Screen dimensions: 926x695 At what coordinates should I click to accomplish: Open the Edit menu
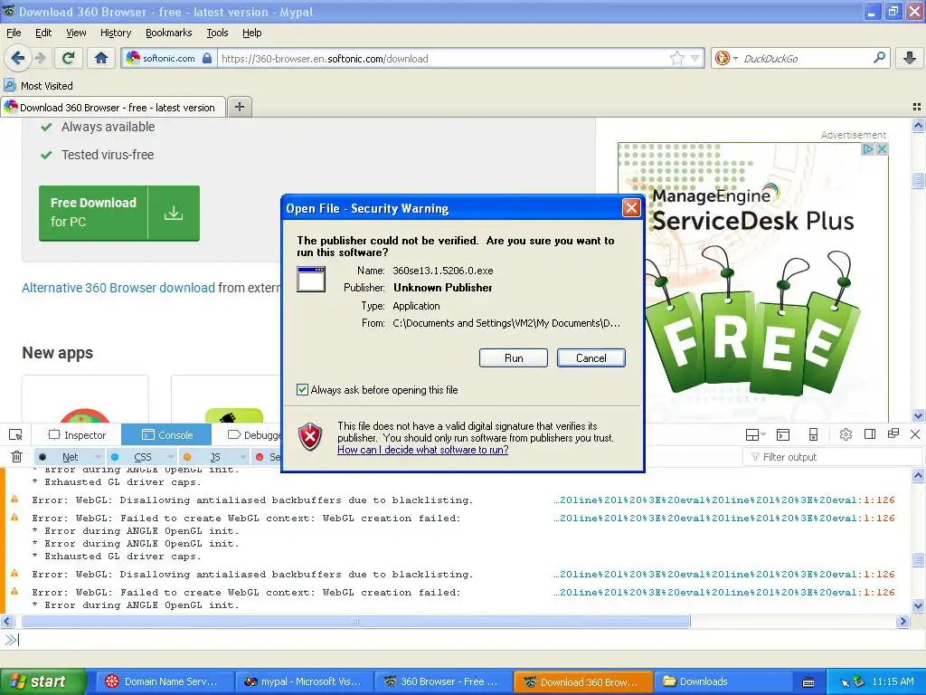pyautogui.click(x=43, y=33)
